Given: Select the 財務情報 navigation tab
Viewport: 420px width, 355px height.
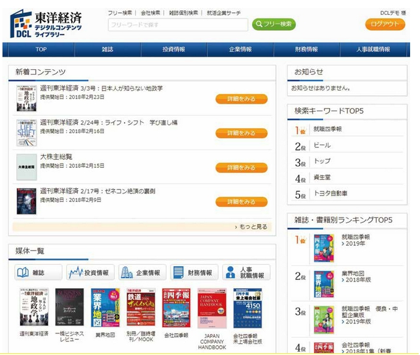Looking at the screenshot, I should coord(306,49).
